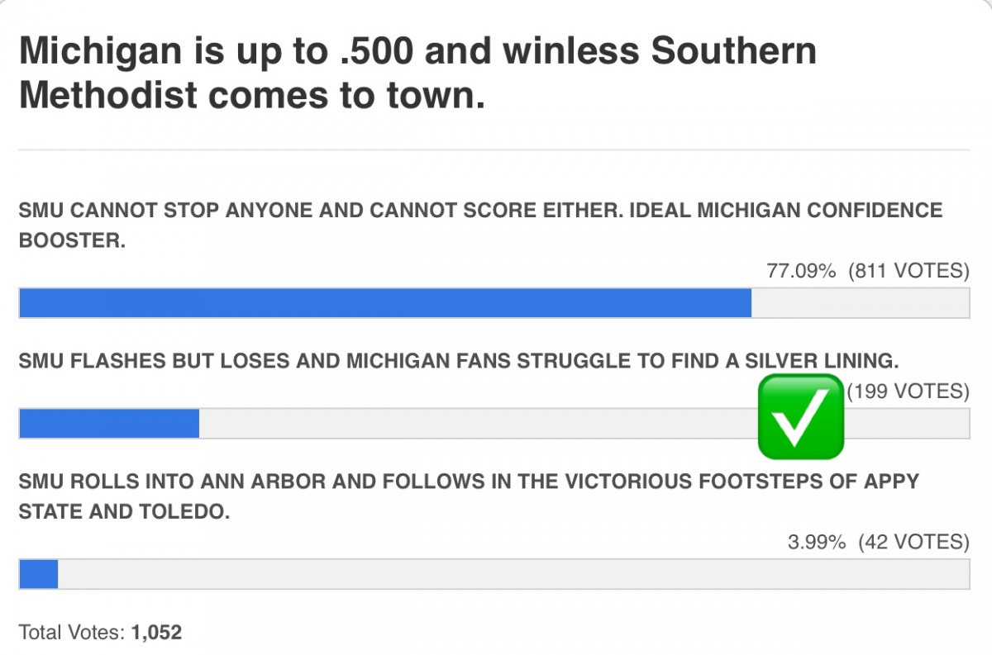Click the divider line under the title
The image size is (992, 655).
[494, 150]
